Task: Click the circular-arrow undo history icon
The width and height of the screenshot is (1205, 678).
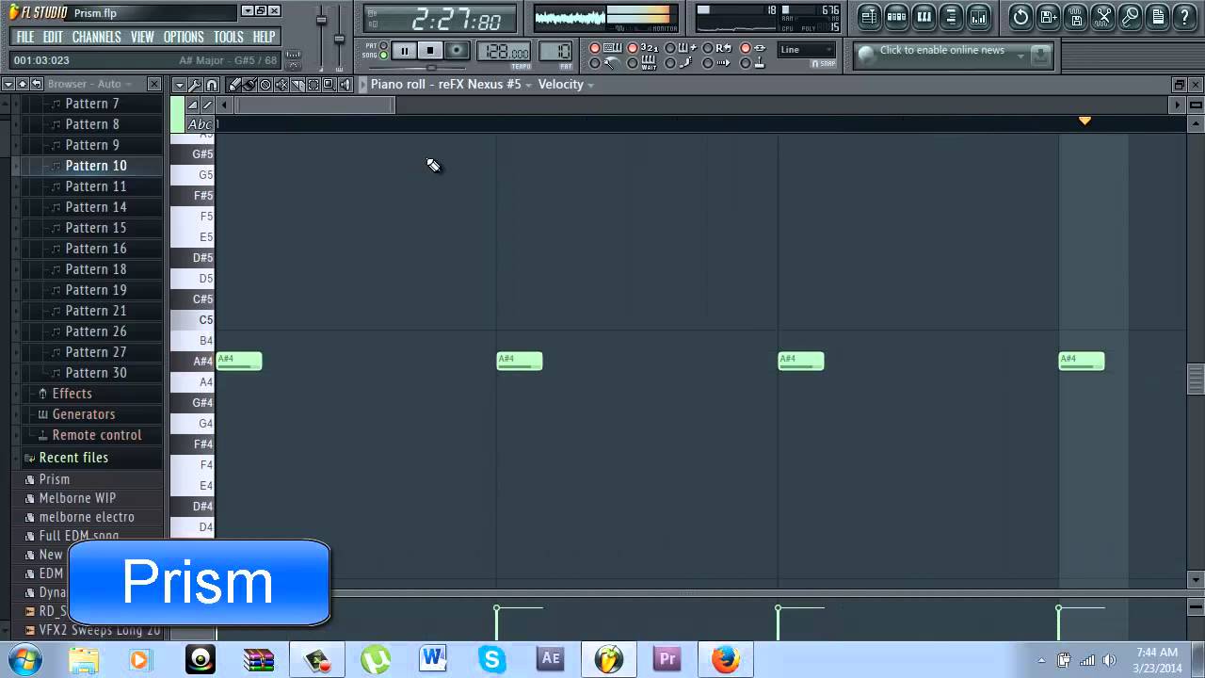Action: [1020, 16]
